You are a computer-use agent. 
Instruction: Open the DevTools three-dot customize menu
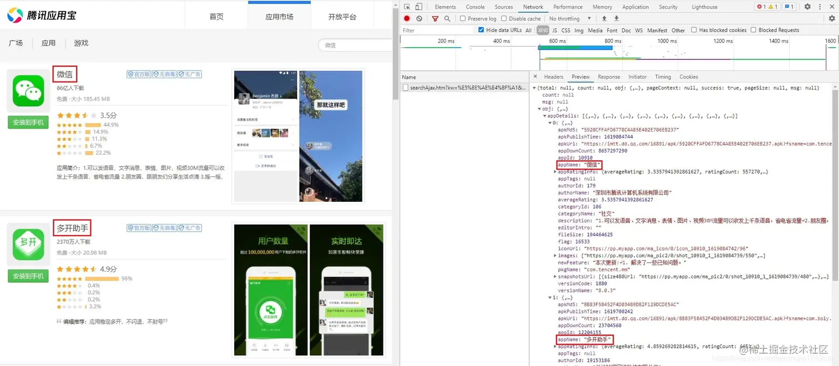tap(820, 7)
